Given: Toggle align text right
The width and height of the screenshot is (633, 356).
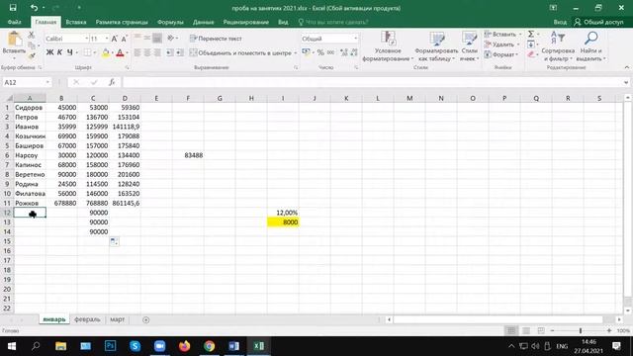Looking at the screenshot, I should tap(157, 52).
